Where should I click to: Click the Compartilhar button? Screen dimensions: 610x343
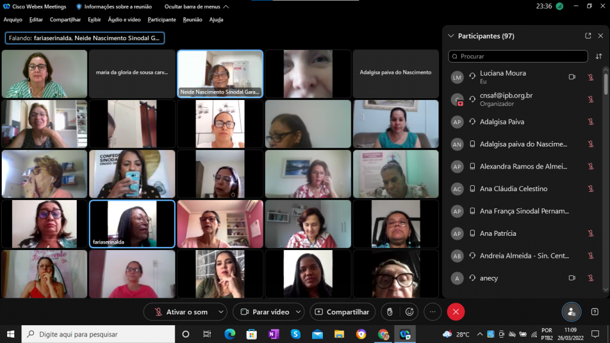(x=343, y=311)
